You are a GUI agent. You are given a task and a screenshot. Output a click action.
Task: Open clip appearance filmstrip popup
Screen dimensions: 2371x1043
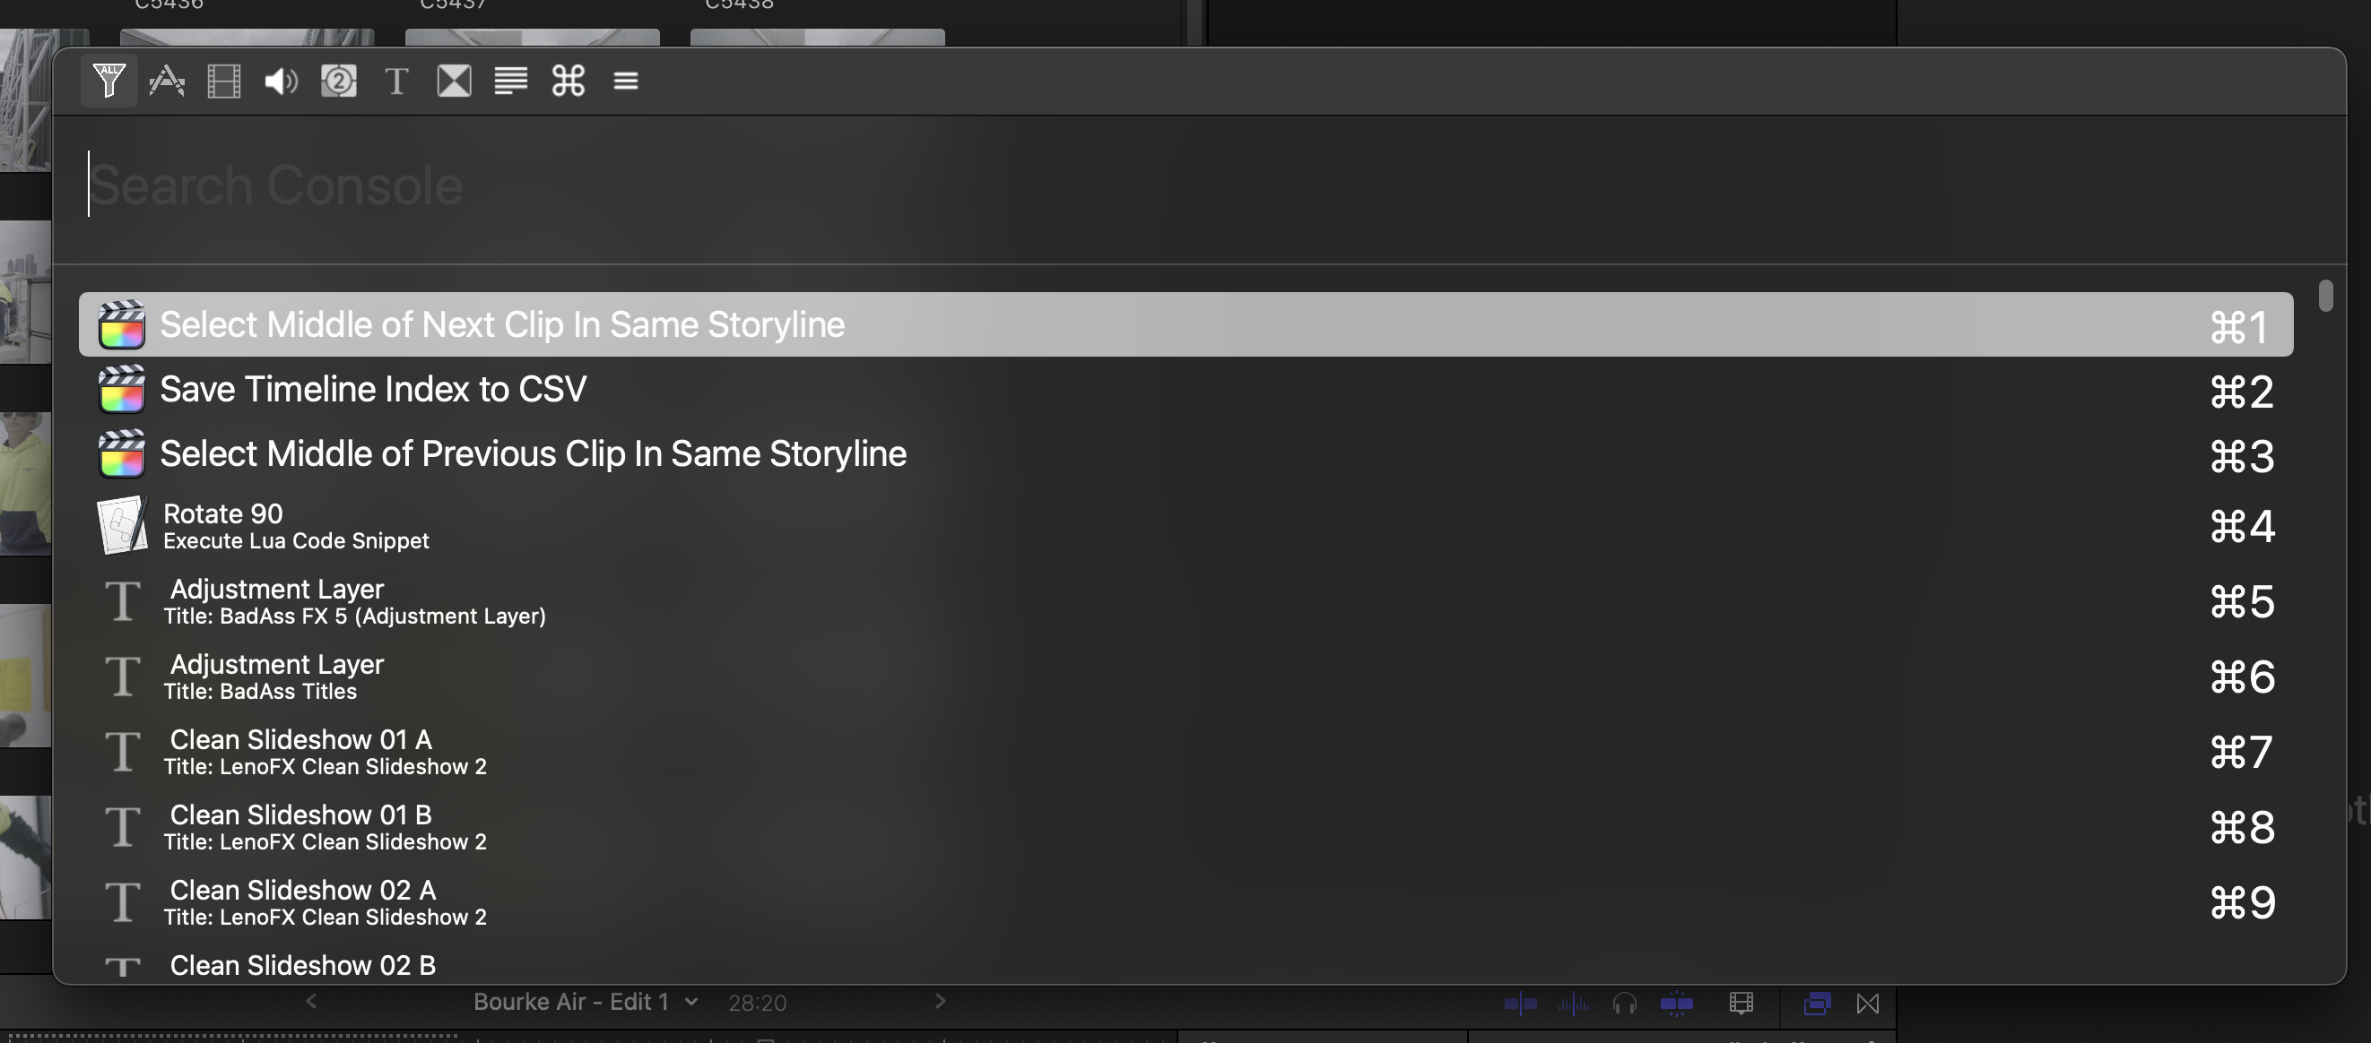[1741, 1004]
